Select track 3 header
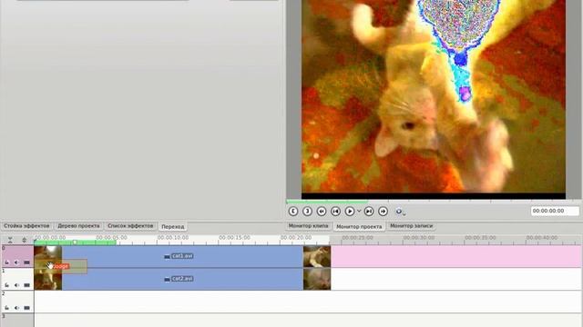 click(x=17, y=321)
